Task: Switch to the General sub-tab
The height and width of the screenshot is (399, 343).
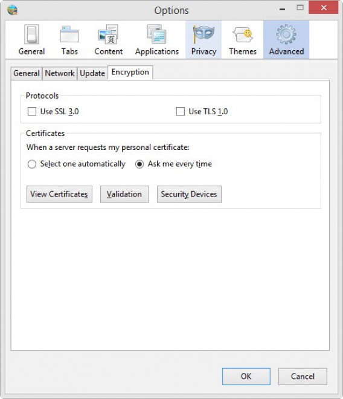Action: pos(27,73)
